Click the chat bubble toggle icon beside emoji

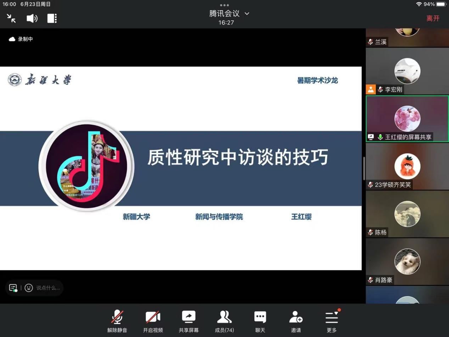[13, 288]
